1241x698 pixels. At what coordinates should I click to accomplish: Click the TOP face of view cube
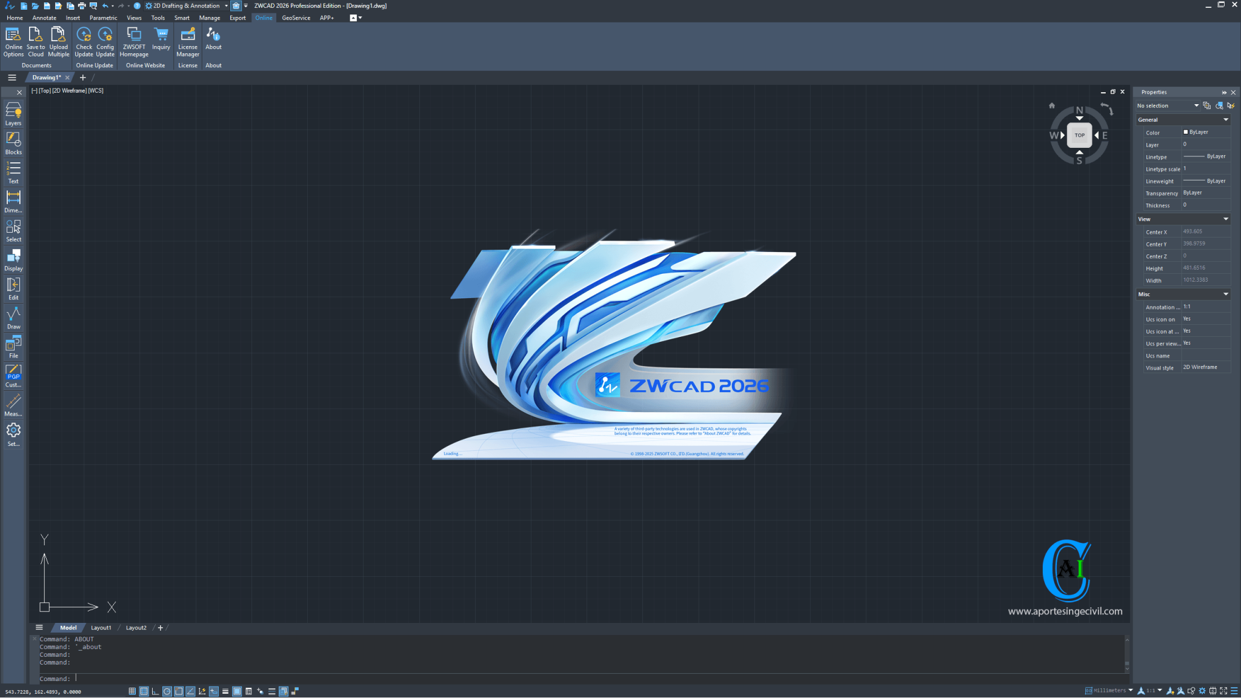tap(1079, 135)
